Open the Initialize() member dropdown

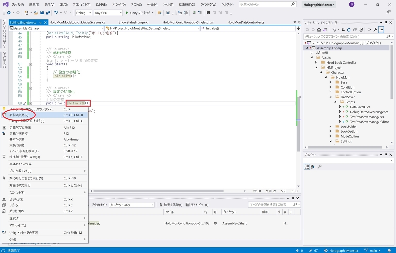[x=248, y=28]
